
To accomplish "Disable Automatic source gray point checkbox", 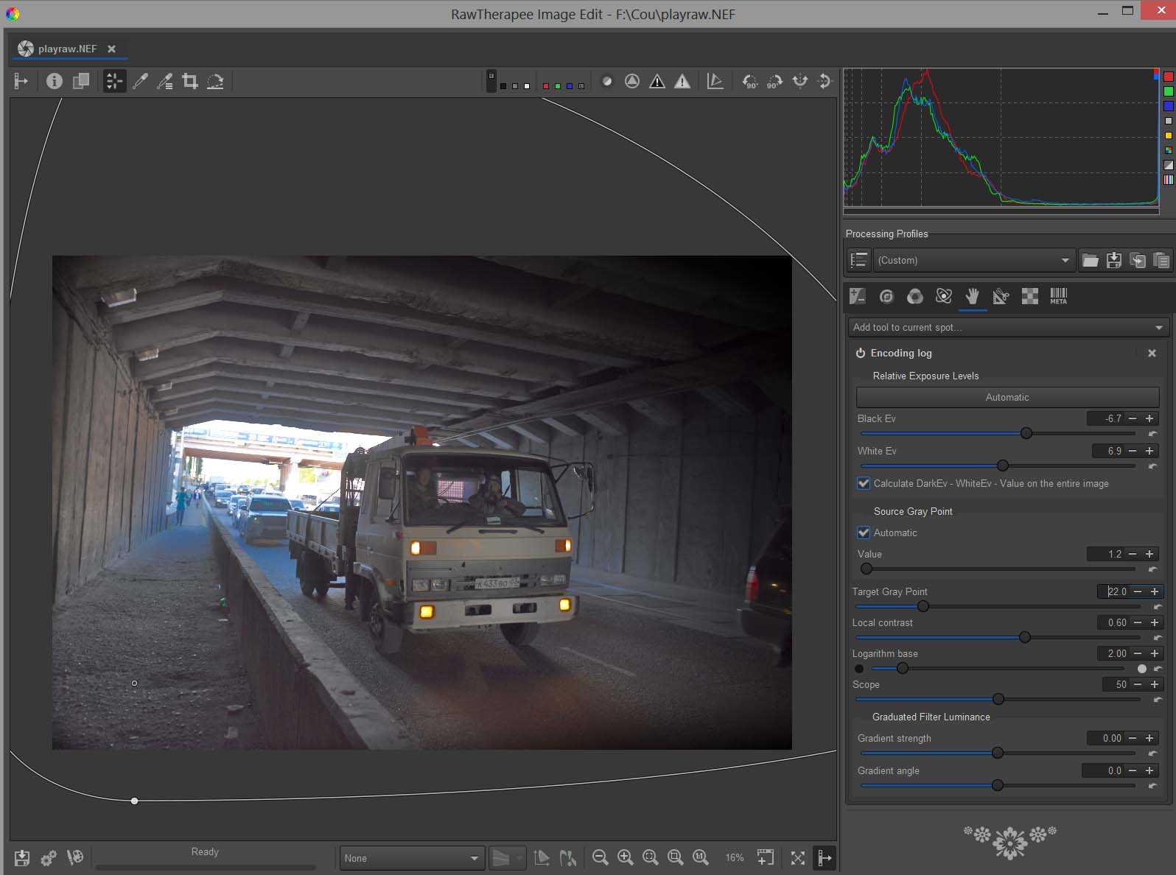I will coord(864,533).
